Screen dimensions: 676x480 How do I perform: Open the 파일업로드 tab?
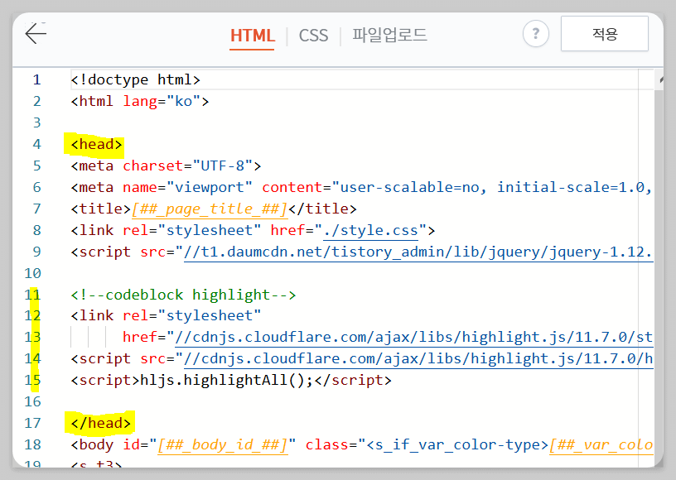(x=389, y=35)
